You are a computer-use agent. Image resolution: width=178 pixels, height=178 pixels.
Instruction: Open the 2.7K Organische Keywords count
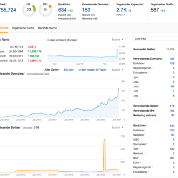[121, 10]
